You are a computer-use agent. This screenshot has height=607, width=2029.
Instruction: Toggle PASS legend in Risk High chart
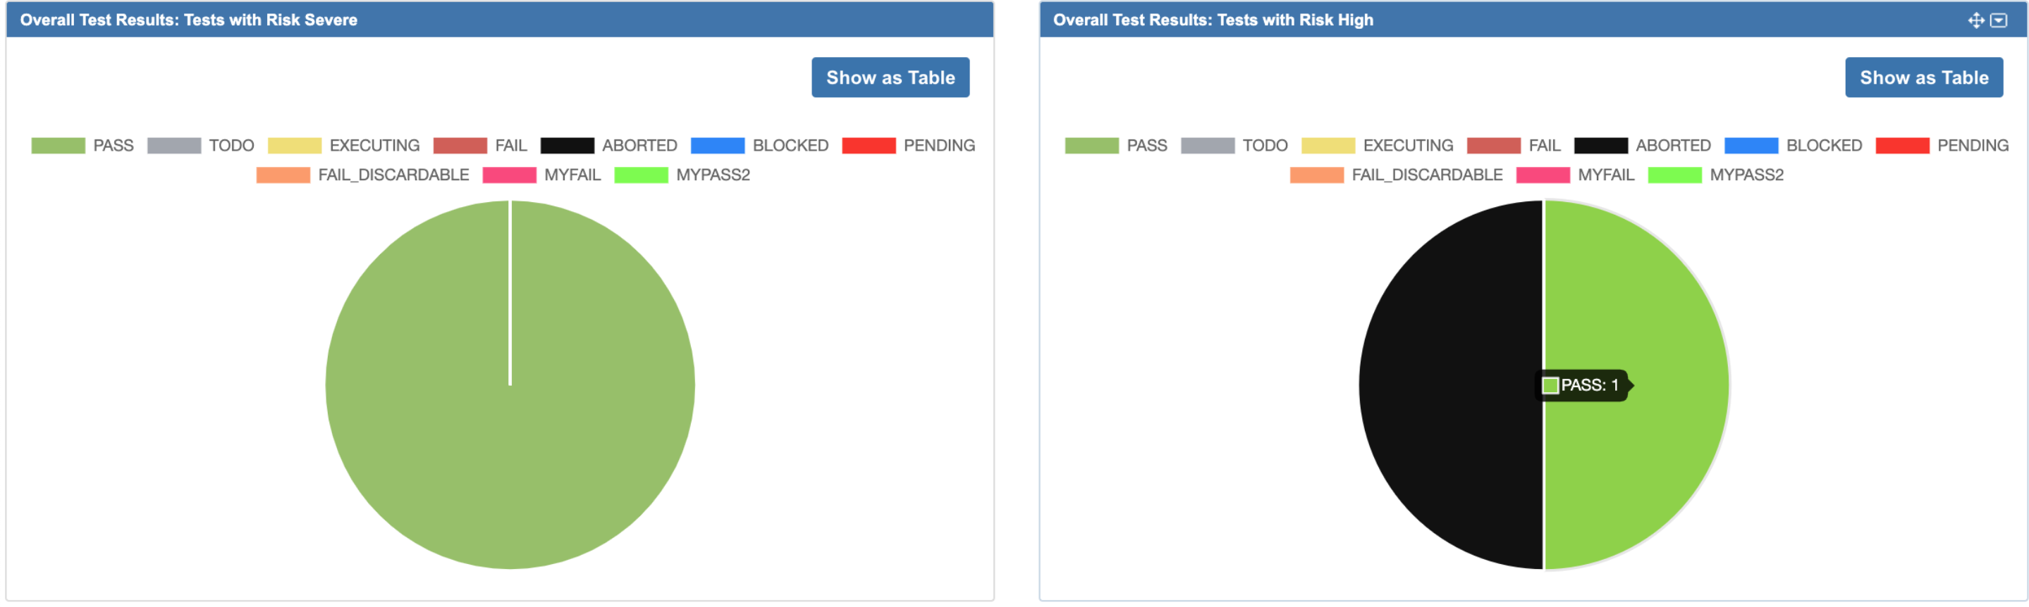(x=1116, y=146)
